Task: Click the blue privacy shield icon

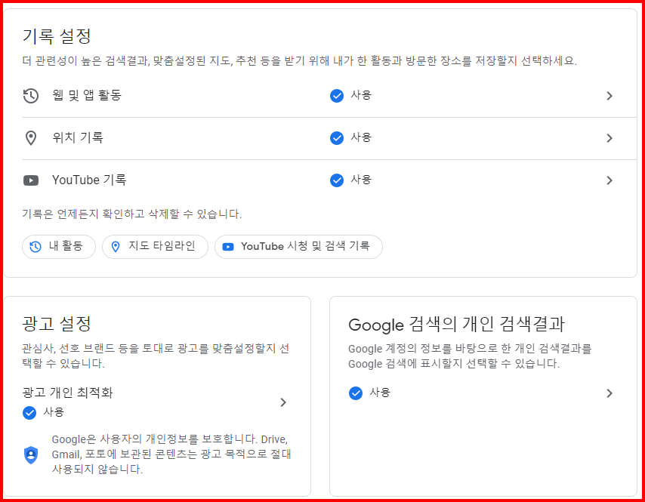Action: coord(31,454)
